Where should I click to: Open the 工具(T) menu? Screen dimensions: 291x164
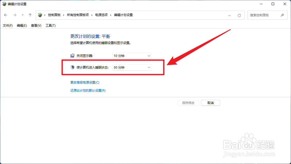(x=50, y=26)
